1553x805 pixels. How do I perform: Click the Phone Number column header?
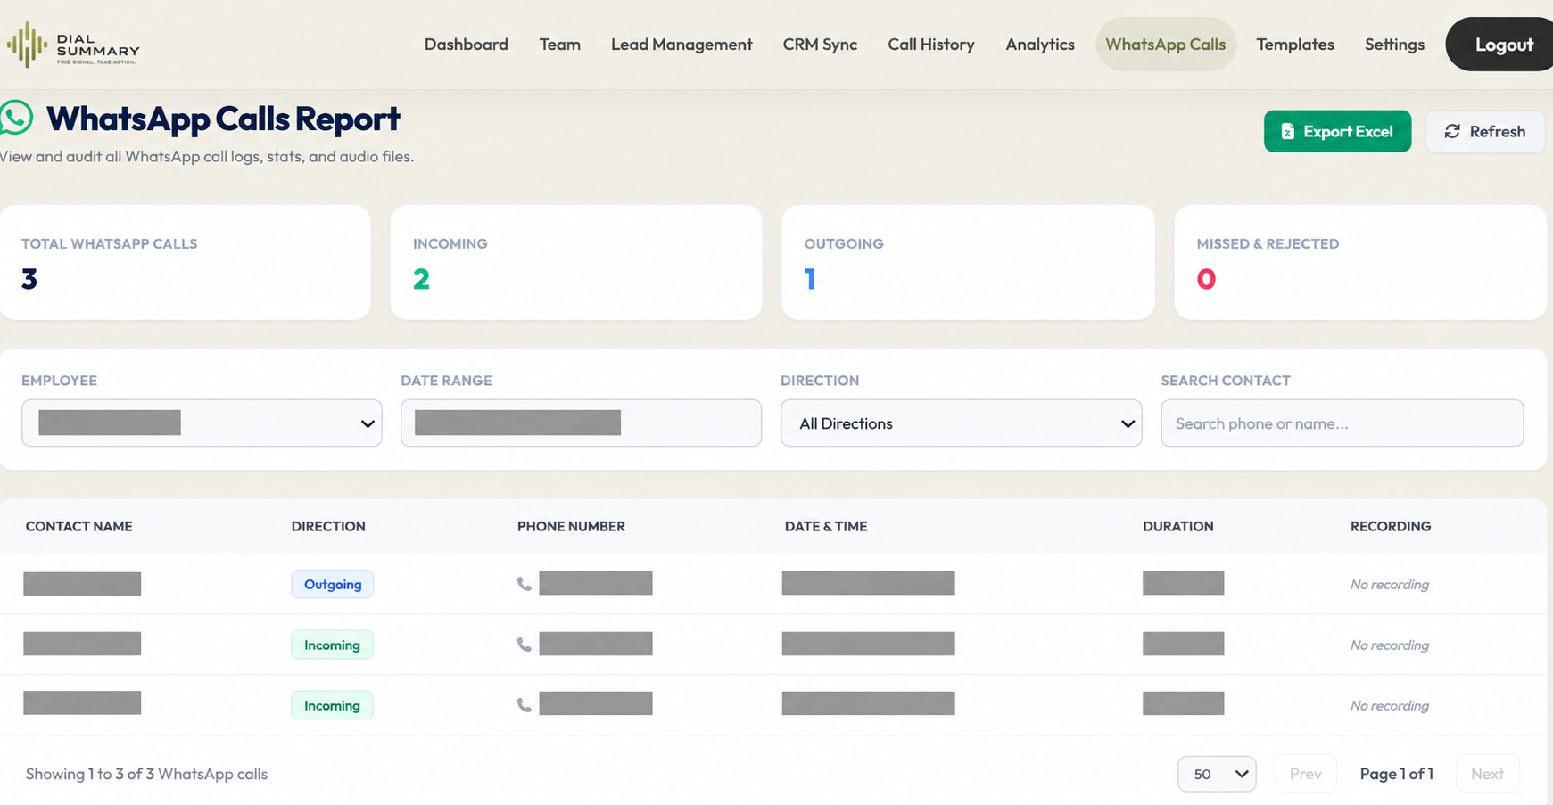(571, 526)
